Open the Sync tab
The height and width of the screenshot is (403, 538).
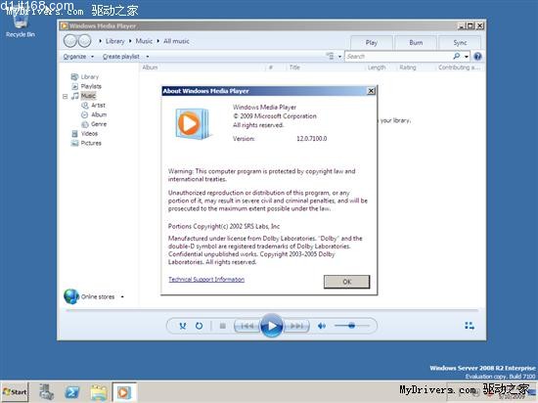pos(460,43)
